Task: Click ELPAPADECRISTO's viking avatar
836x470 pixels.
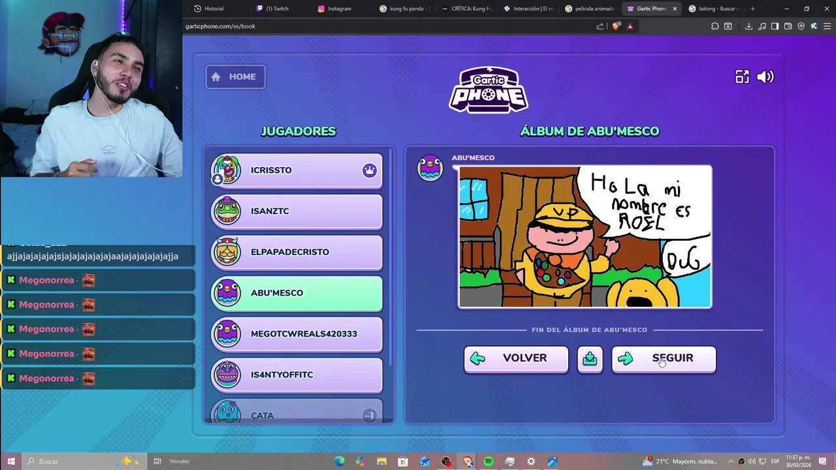Action: (227, 251)
